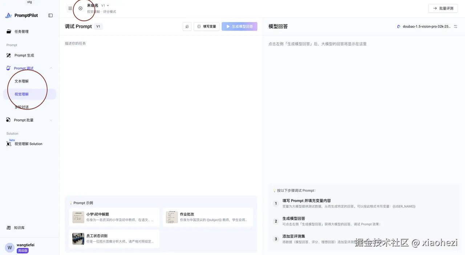The height and width of the screenshot is (255, 465).
Task: Collapse the Prompt 调试 section chevron
Action: pyautogui.click(x=51, y=68)
